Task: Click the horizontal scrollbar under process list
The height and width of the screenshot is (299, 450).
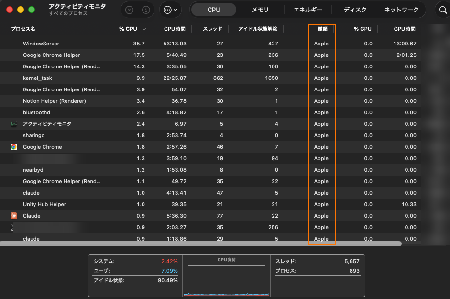Action: (200, 244)
